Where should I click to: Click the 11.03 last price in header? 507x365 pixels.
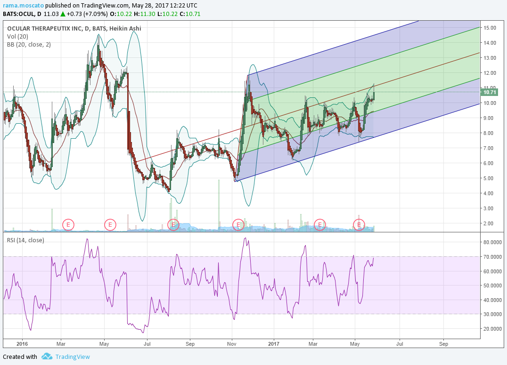coord(51,14)
